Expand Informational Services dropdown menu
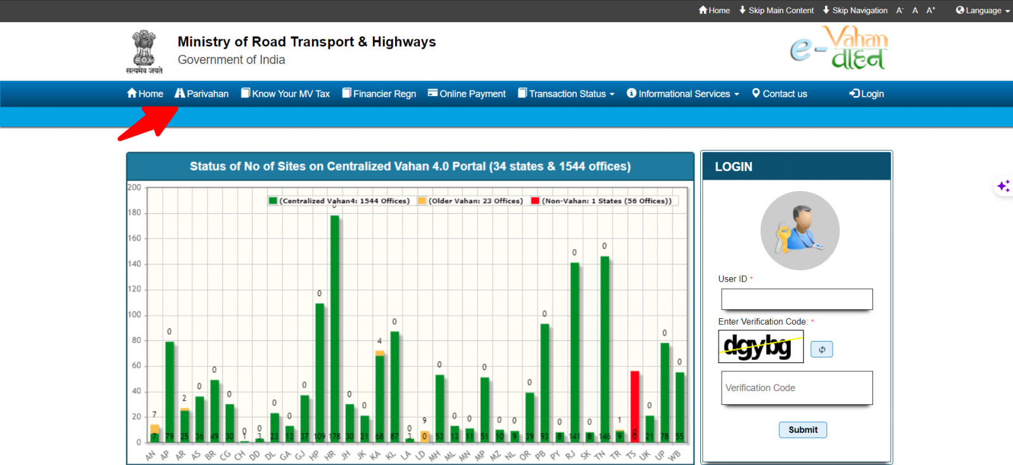Image resolution: width=1013 pixels, height=465 pixels. coord(683,94)
